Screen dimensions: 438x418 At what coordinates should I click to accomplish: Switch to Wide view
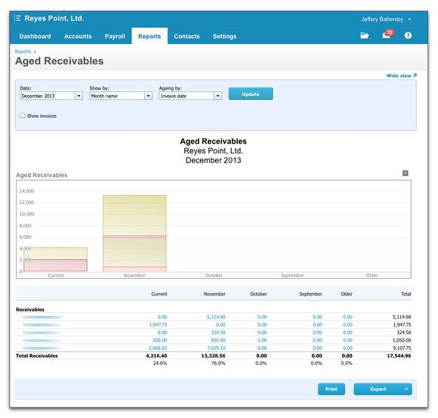tap(402, 76)
